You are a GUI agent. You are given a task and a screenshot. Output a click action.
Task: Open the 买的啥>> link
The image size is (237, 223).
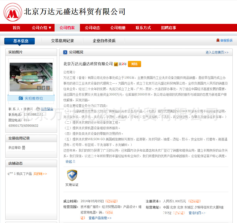[40, 174]
